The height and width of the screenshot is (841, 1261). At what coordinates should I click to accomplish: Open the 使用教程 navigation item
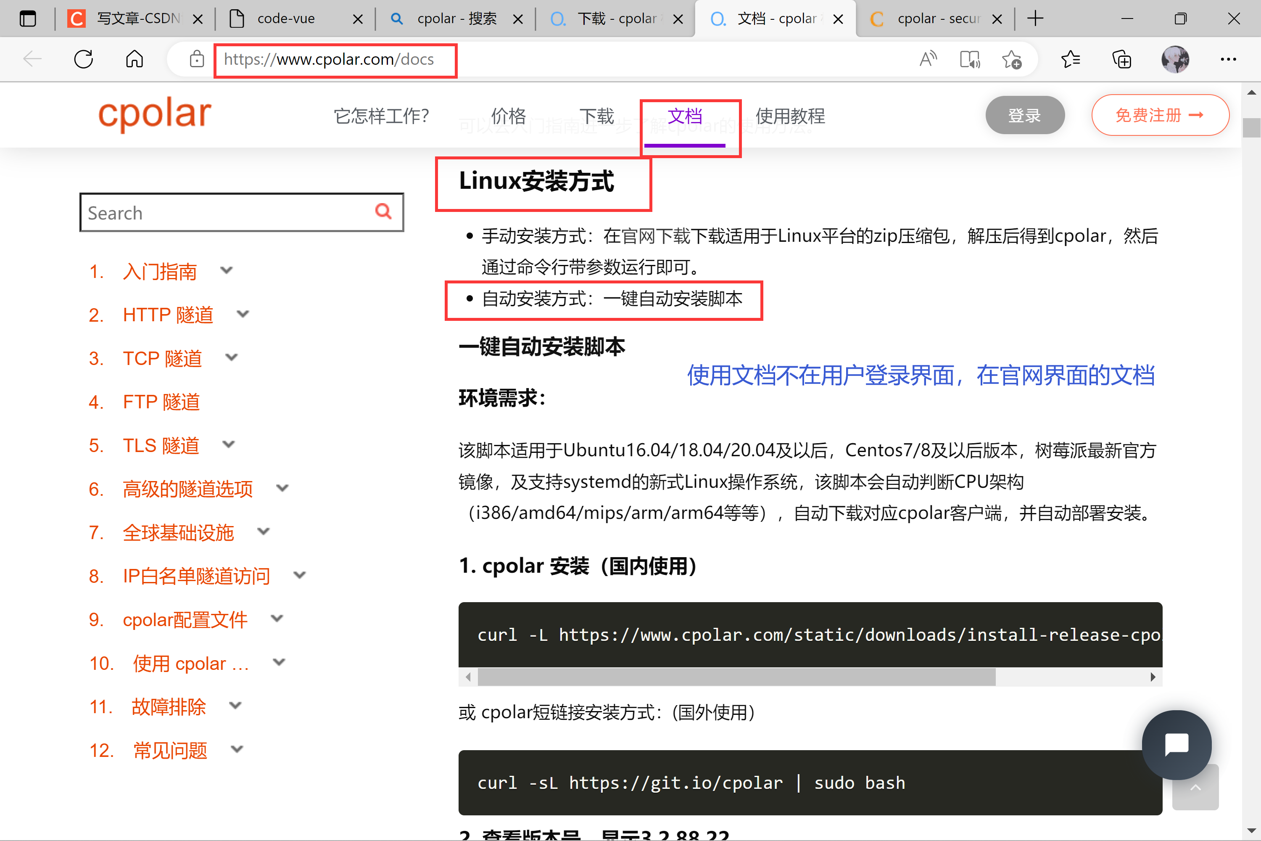[790, 115]
